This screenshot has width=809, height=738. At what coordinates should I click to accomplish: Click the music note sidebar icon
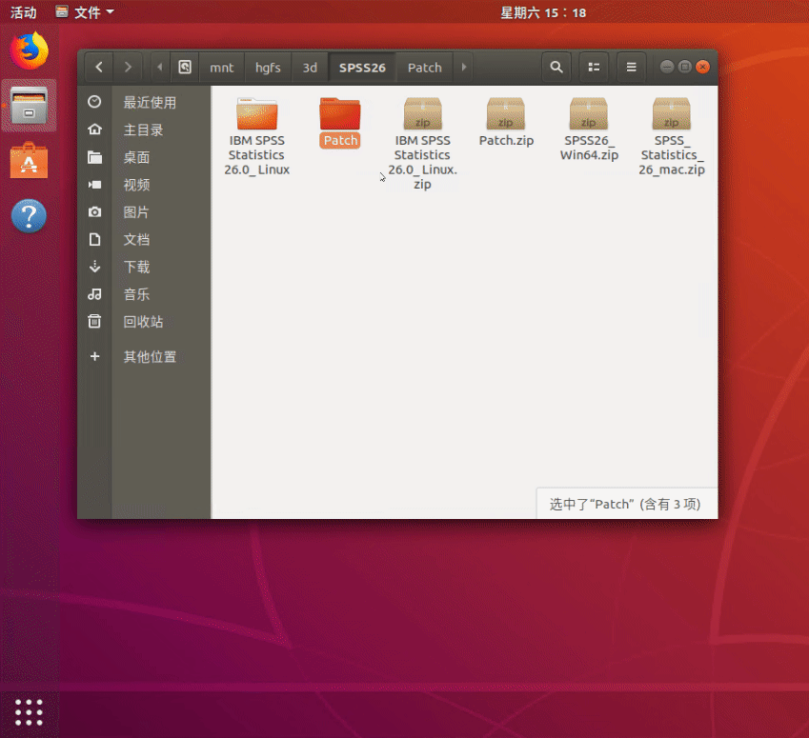pyautogui.click(x=94, y=294)
